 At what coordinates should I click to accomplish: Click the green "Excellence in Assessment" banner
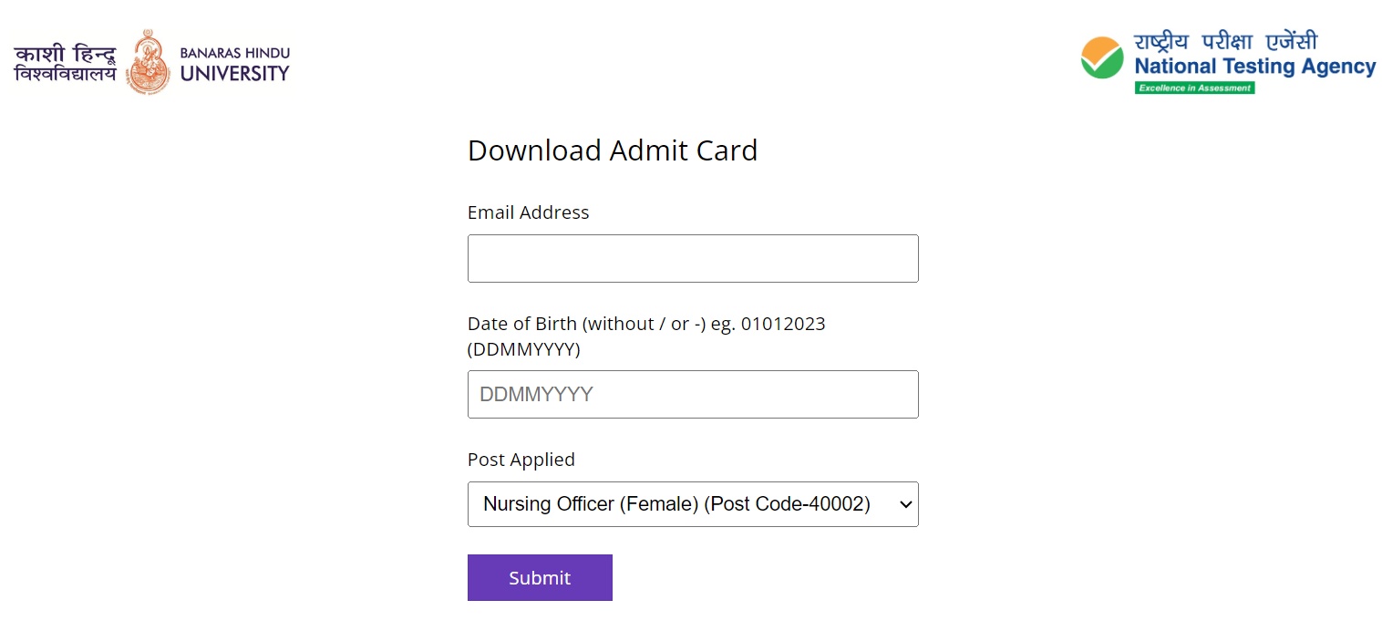click(1194, 88)
